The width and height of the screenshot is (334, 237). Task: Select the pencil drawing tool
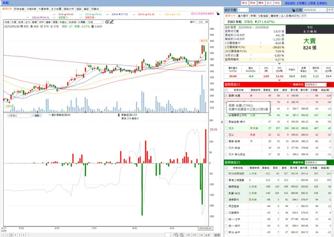point(111,22)
